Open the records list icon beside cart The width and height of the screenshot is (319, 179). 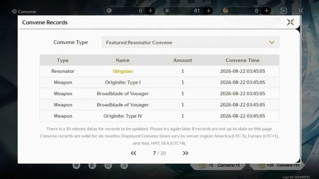point(92,165)
